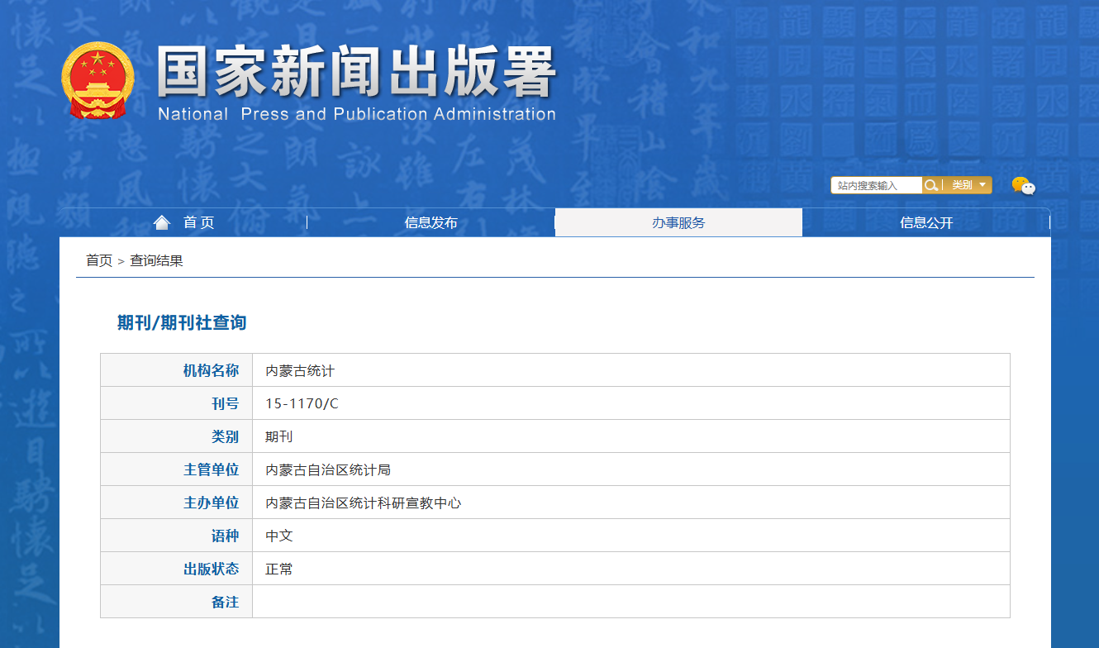Click the 内蒙古自治区统计局 cell

pos(328,470)
